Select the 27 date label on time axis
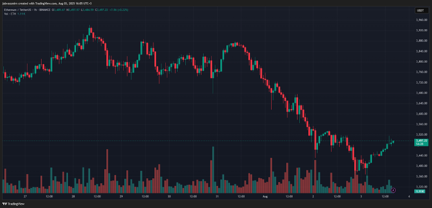The width and height of the screenshot is (432, 208). [x=25, y=197]
